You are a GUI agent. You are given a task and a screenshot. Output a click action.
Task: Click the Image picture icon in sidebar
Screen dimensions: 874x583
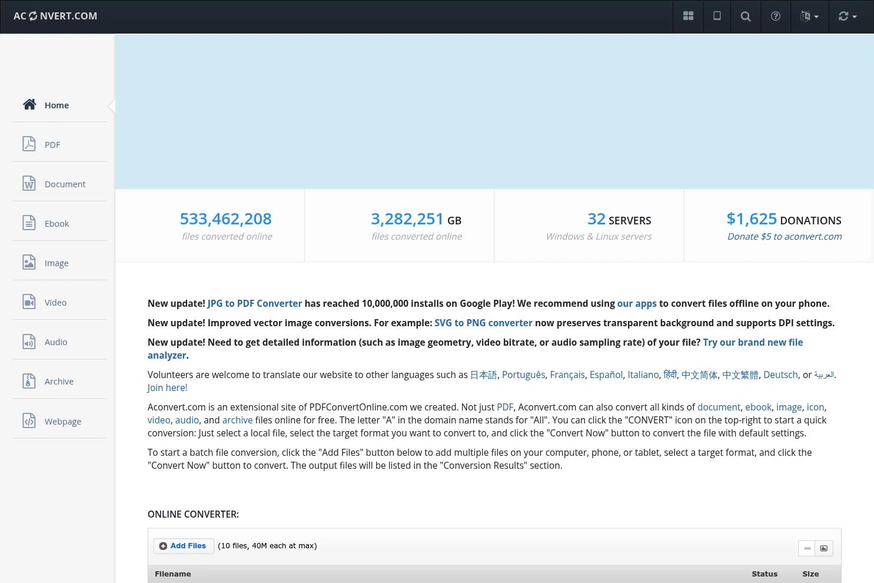[29, 263]
